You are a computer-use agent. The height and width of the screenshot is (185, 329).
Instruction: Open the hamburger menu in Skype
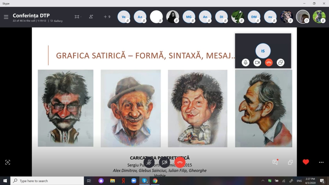point(6,17)
